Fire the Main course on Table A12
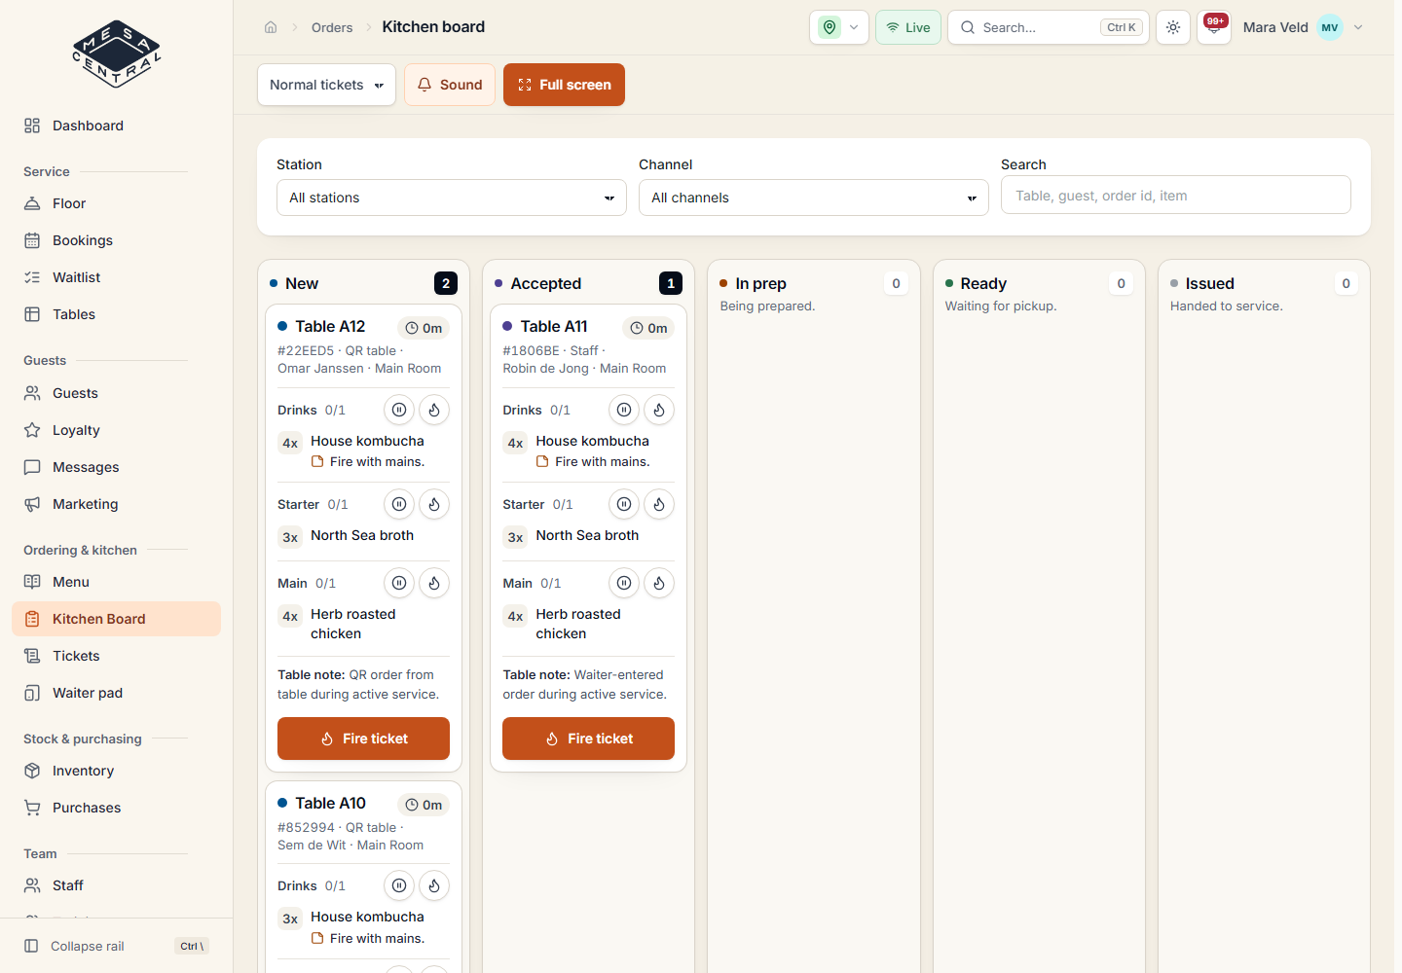Image resolution: width=1402 pixels, height=973 pixels. coord(434,583)
